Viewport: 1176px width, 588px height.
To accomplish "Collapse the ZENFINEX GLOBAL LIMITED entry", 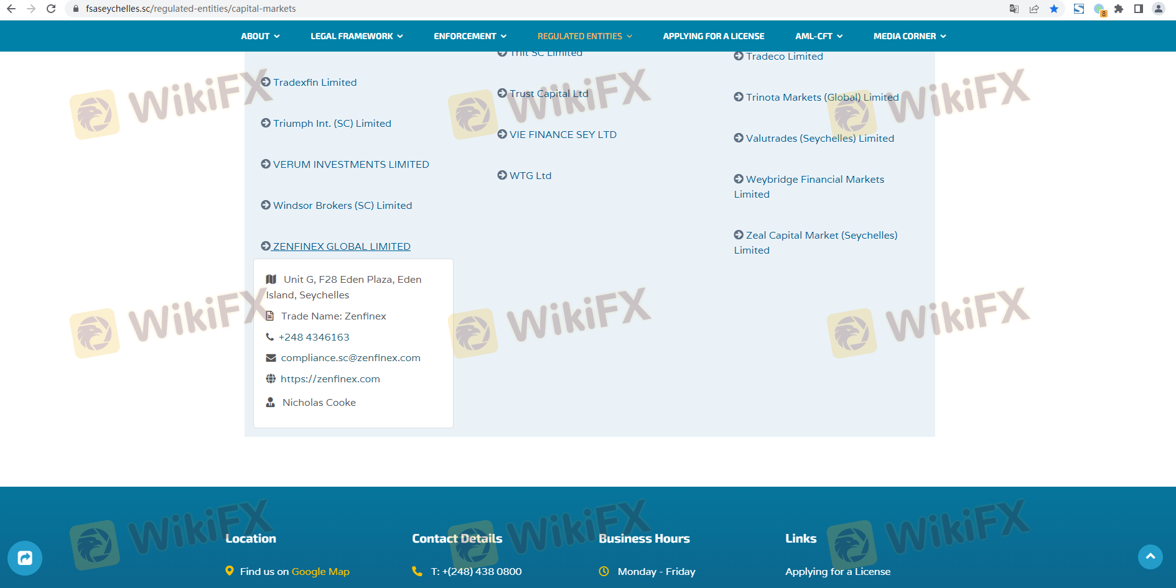I will (341, 247).
